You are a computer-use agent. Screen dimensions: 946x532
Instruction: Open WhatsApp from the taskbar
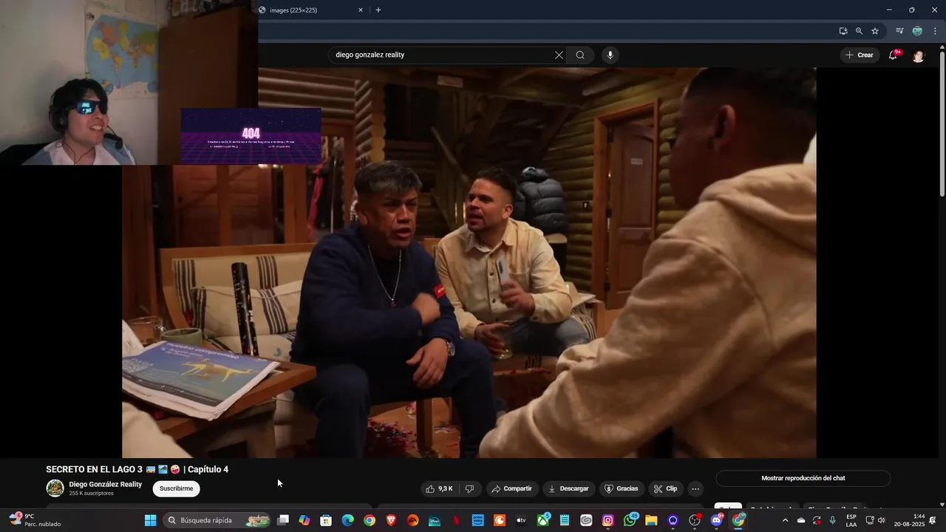click(x=630, y=520)
